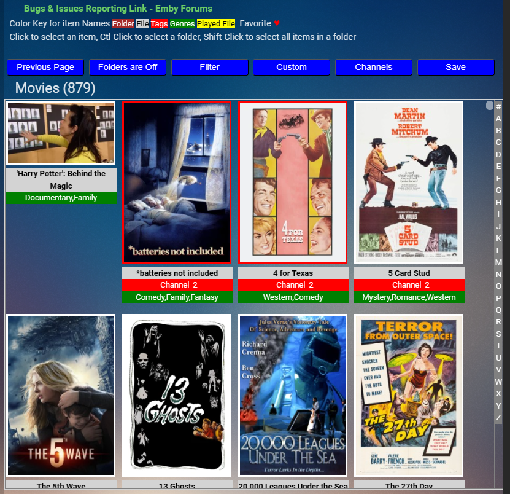Viewport: 510px width, 494px height.
Task: Jump to letter V in alphabet index
Action: pos(498,370)
